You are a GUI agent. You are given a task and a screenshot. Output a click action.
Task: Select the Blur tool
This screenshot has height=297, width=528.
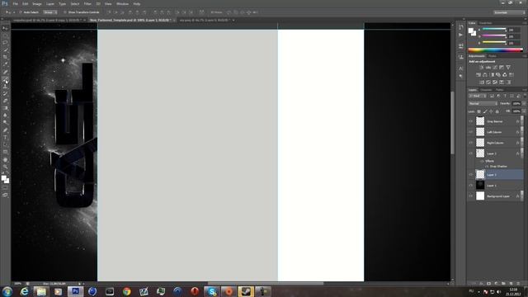pyautogui.click(x=5, y=115)
